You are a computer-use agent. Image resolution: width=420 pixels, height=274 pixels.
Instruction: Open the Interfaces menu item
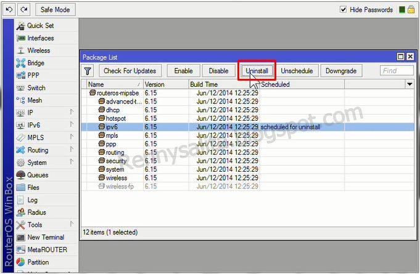(46, 38)
